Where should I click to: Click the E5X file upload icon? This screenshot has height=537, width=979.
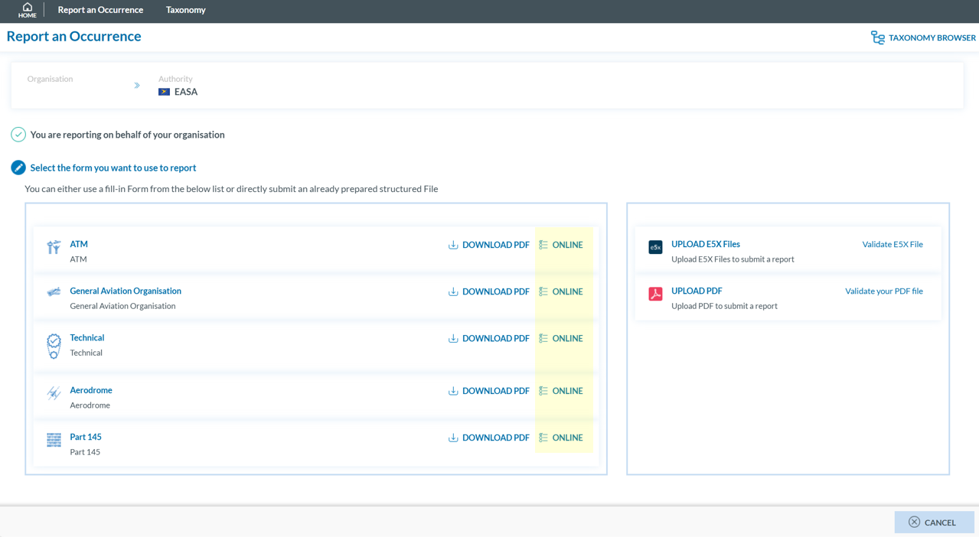(x=655, y=247)
